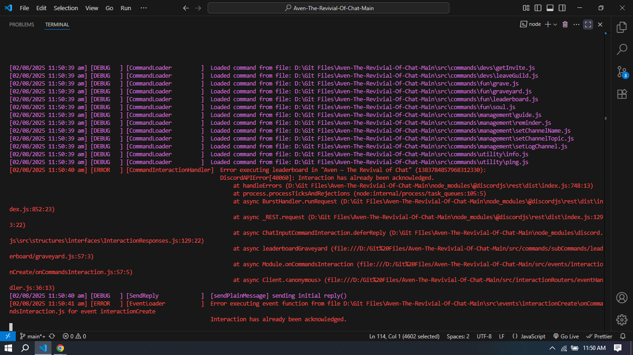The image size is (633, 355).
Task: Synchronize changes with the sync icon
Action: point(52,336)
